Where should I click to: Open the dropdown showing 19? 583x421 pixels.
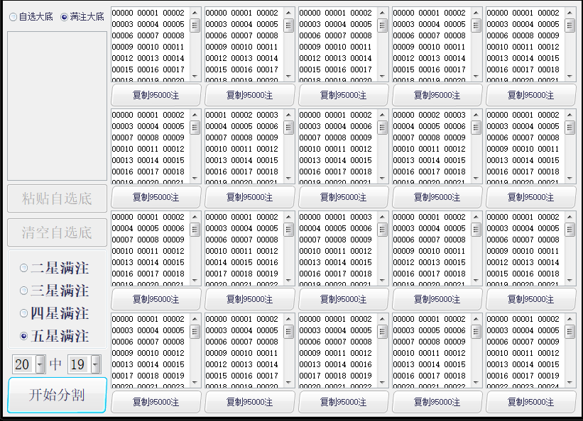click(95, 364)
